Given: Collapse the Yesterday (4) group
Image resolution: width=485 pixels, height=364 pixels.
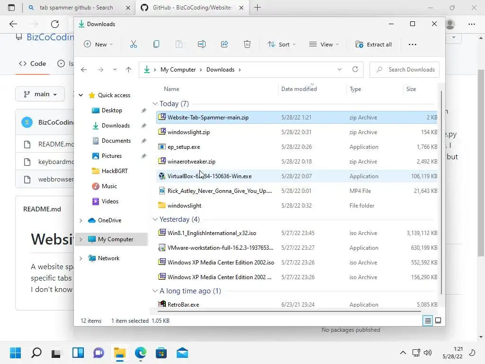Looking at the screenshot, I should [155, 219].
